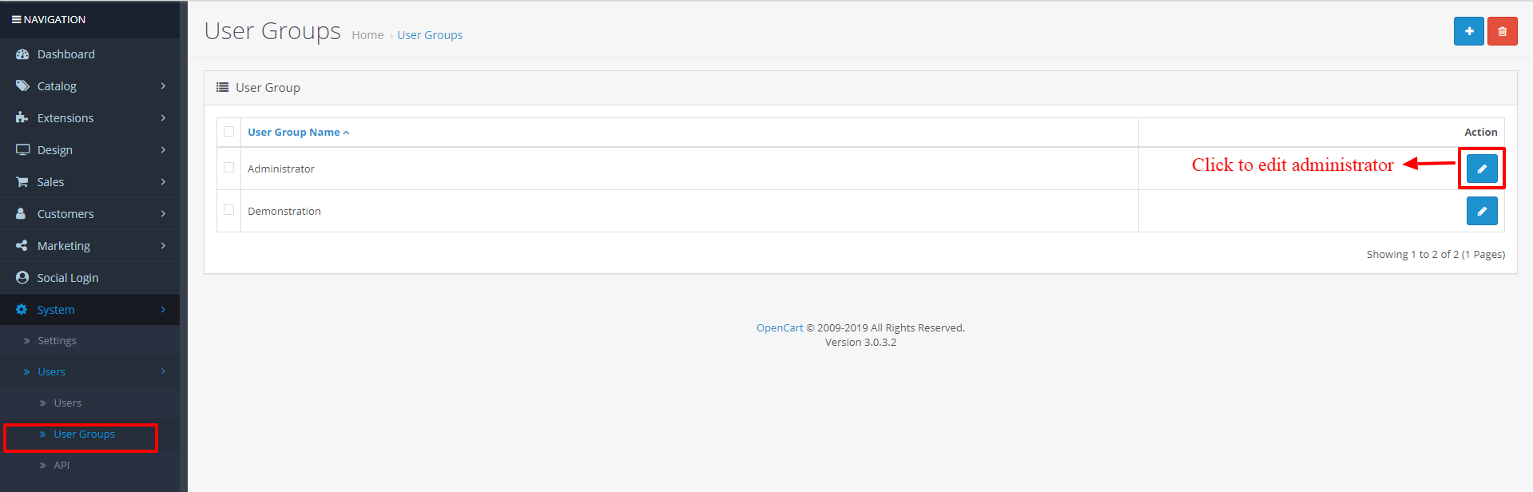The height and width of the screenshot is (492, 1533).
Task: Toggle the select-all checkbox in table header
Action: click(x=229, y=132)
